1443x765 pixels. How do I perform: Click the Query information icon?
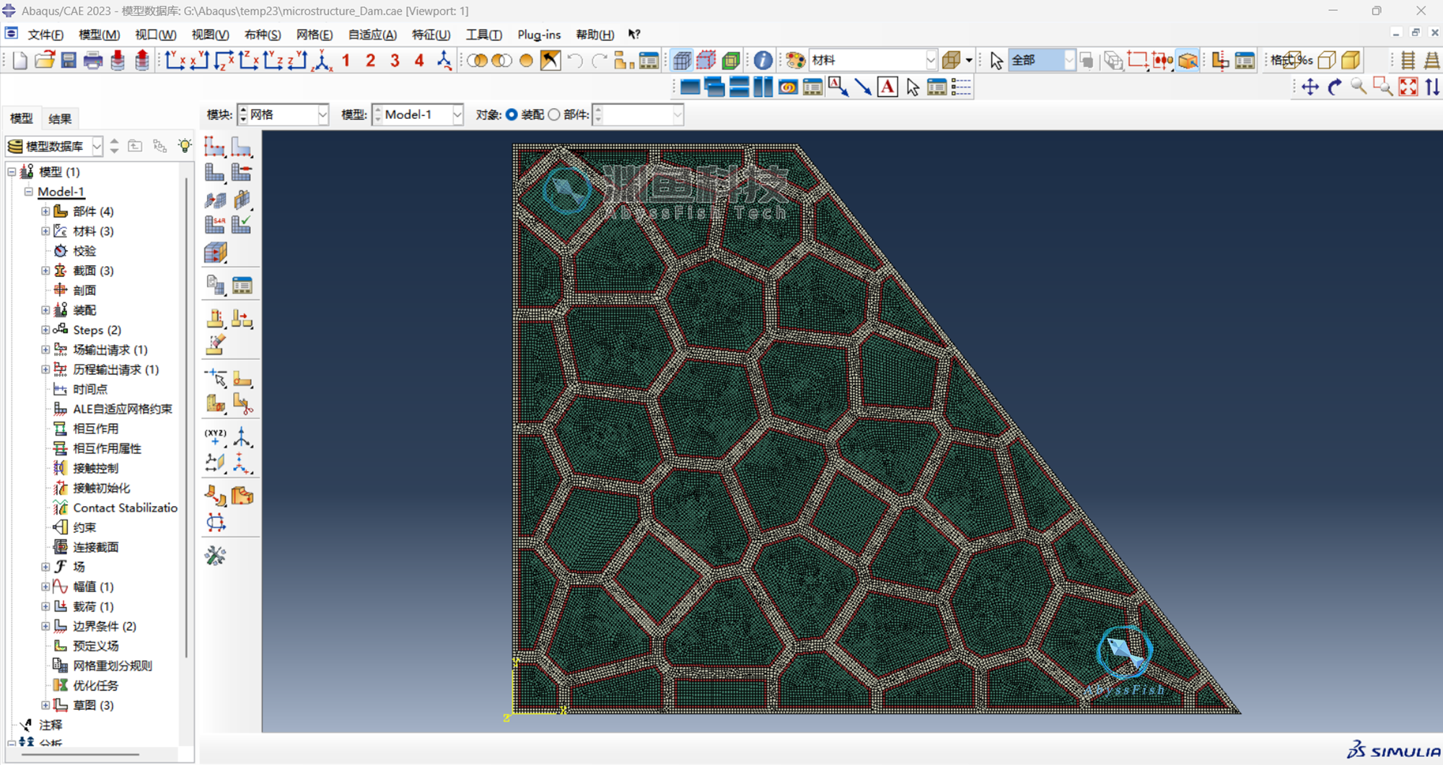(x=763, y=61)
